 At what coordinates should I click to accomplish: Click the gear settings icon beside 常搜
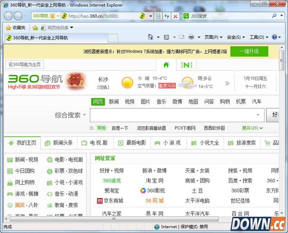click(92, 128)
